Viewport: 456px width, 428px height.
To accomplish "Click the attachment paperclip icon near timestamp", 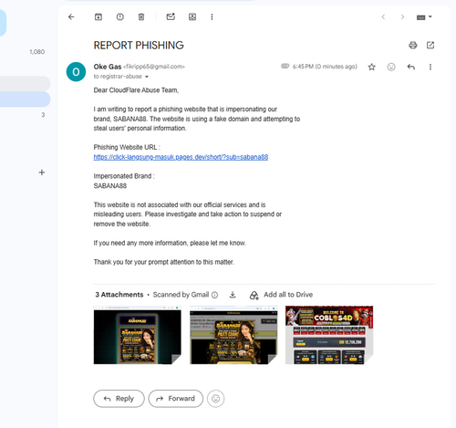I will [x=285, y=66].
